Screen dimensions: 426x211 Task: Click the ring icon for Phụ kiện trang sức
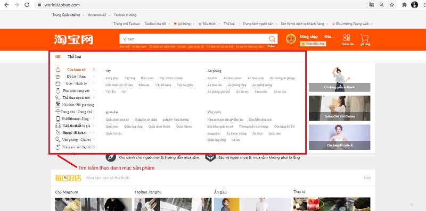[58, 90]
